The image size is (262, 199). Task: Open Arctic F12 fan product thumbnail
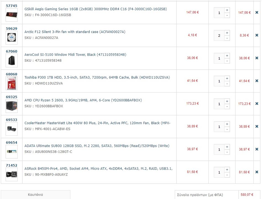[12, 38]
